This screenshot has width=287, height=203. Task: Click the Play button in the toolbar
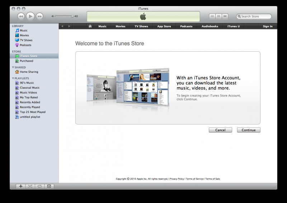click(x=30, y=16)
